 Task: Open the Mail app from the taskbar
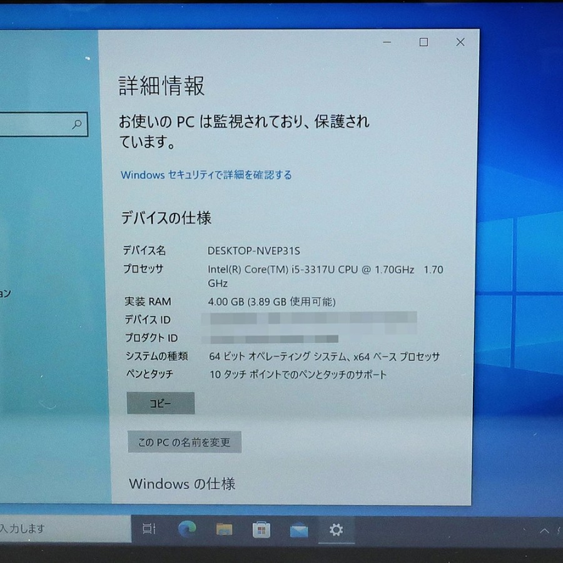(299, 530)
